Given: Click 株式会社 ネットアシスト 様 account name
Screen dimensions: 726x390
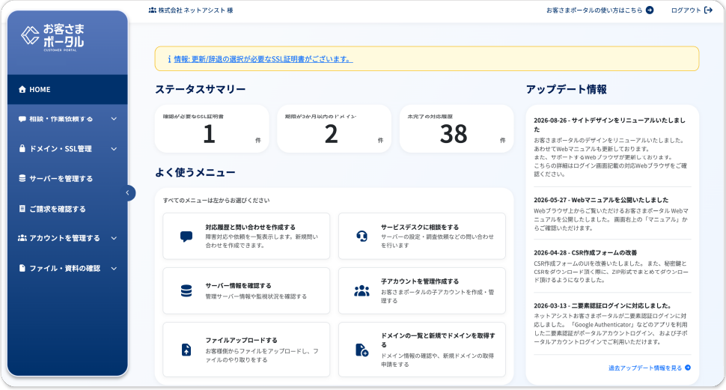Looking at the screenshot, I should click(x=196, y=10).
